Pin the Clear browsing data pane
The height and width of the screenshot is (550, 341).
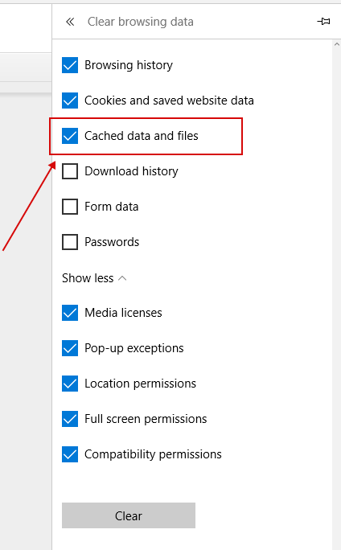323,22
